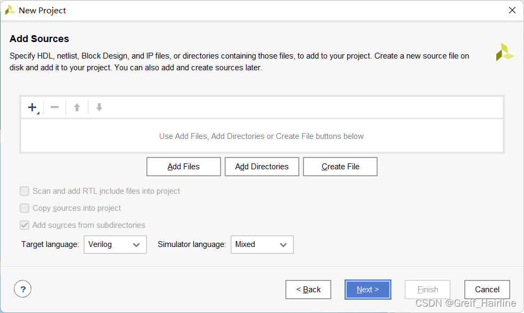The width and height of the screenshot is (524, 313).
Task: Open the Target language dropdown
Action: (x=115, y=244)
